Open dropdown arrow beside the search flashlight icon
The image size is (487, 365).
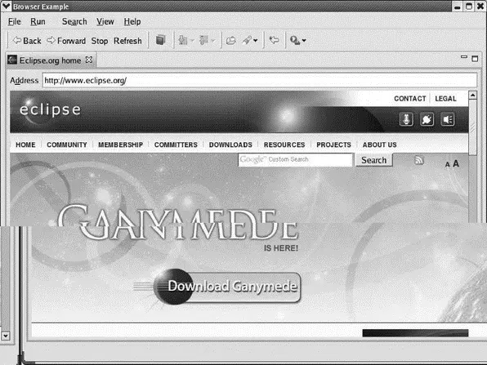(x=304, y=41)
